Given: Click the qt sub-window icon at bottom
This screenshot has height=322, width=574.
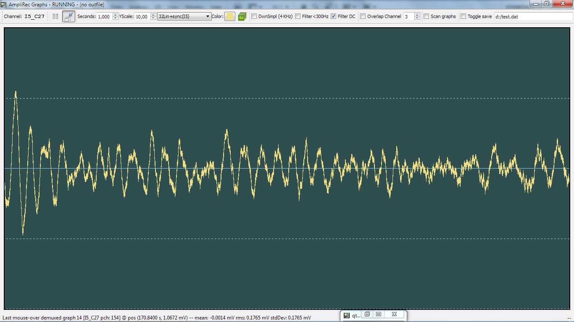Looking at the screenshot, I should pos(347,315).
